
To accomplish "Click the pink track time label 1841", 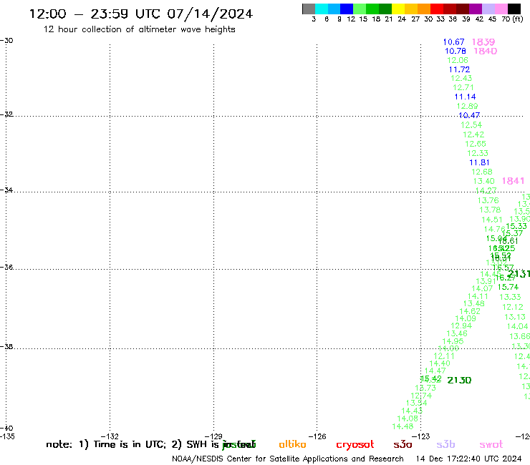I will [513, 181].
